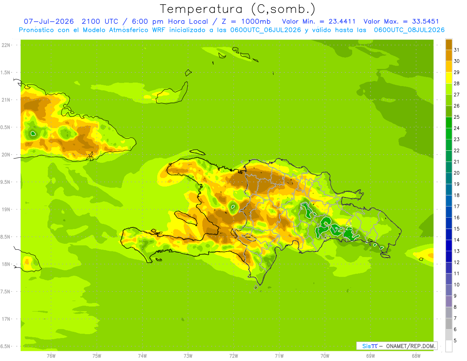
Task: Click the longitude axis label "75W"
Action: [x=97, y=356]
